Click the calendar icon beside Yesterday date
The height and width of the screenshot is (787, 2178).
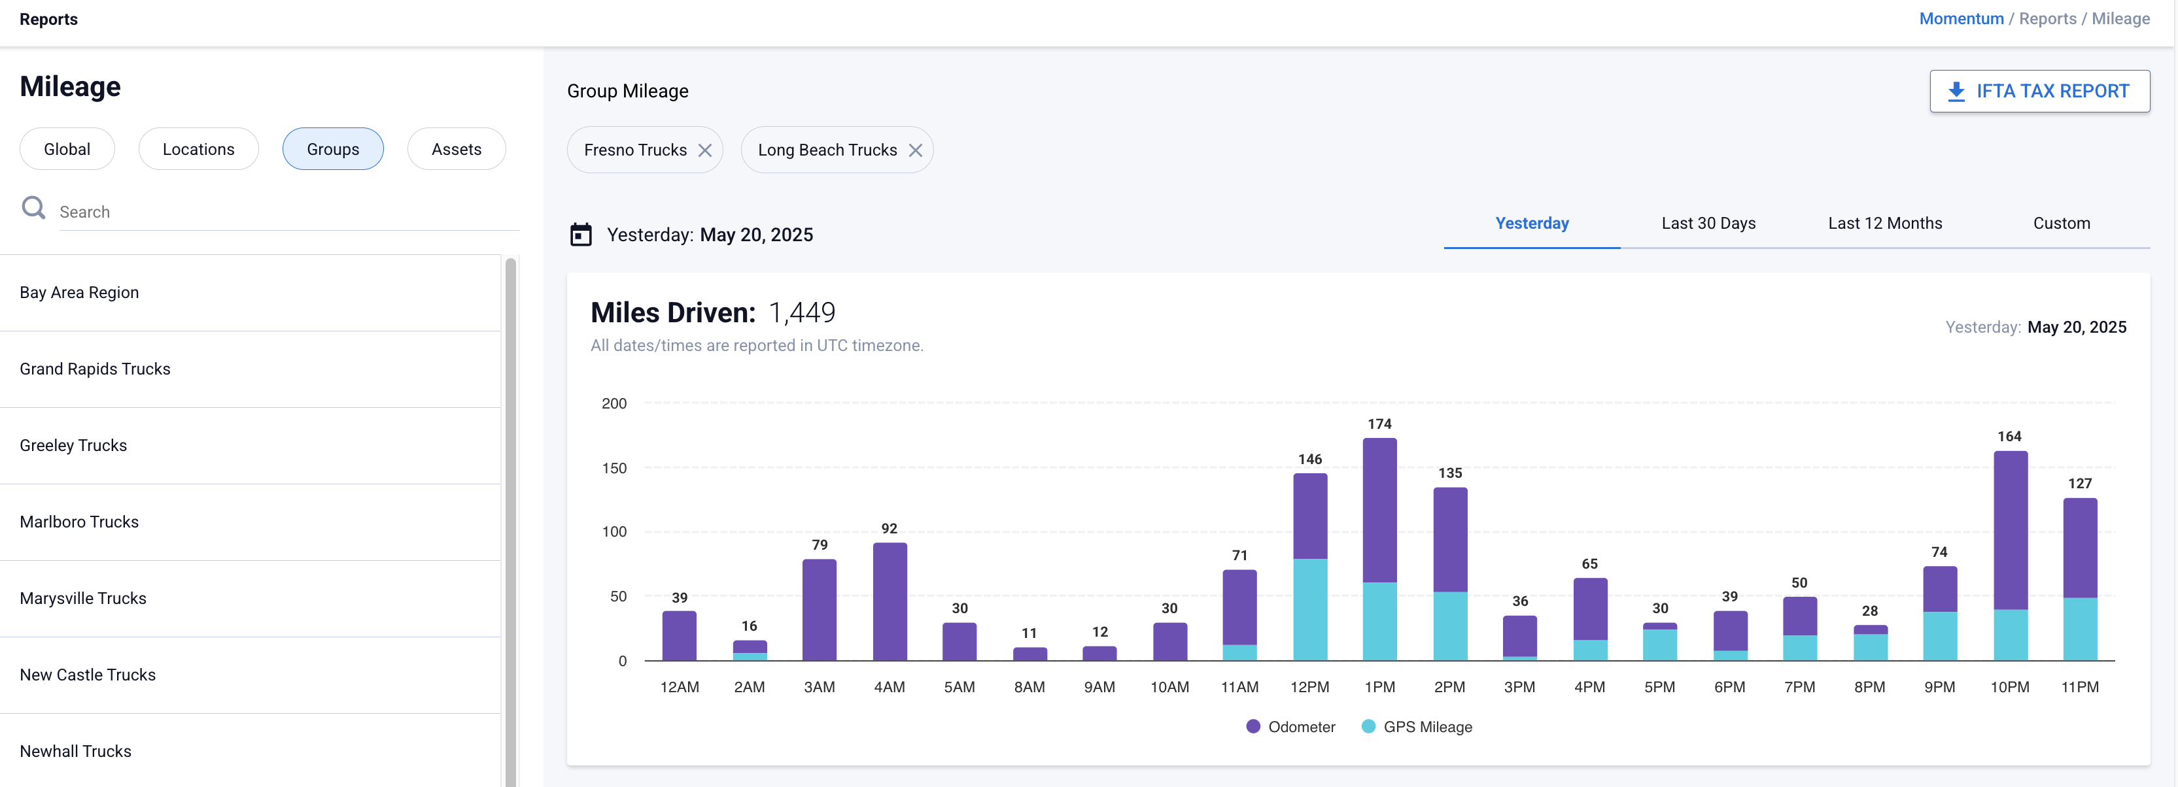(x=581, y=234)
